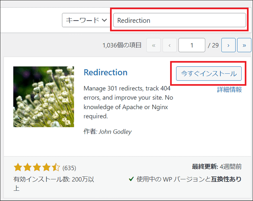Click the current page number field
253x201 pixels.
click(192, 45)
